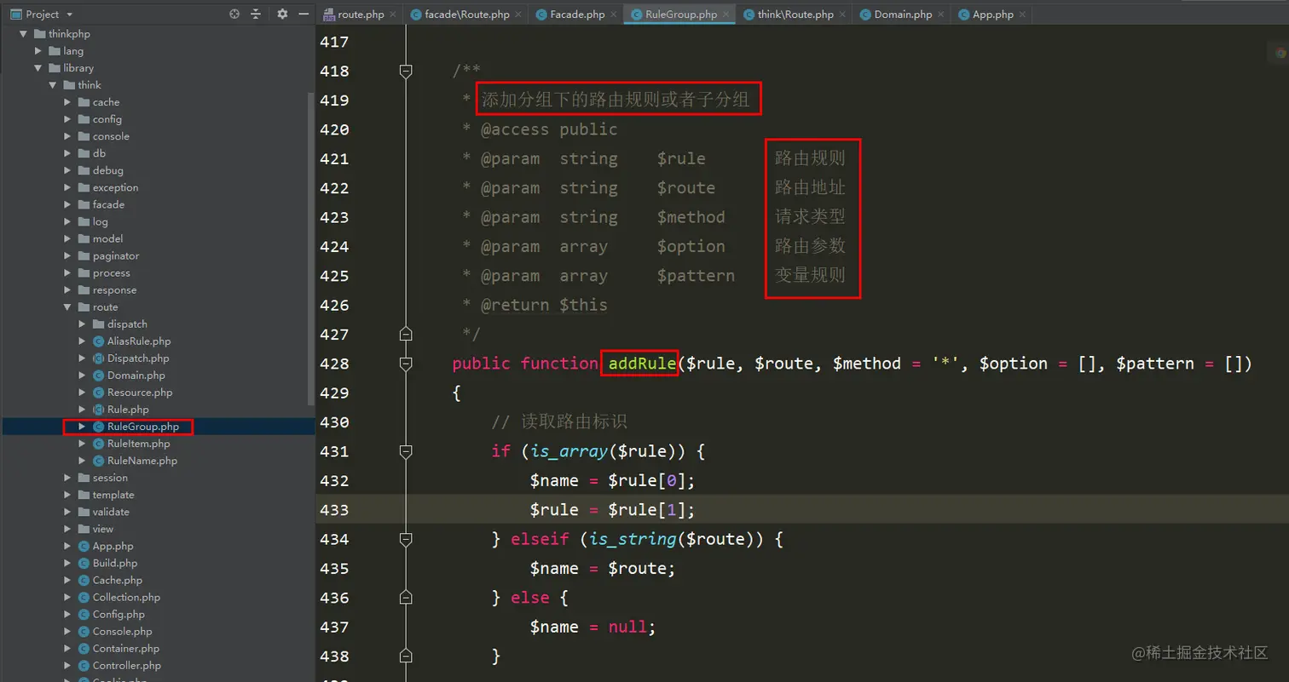Open Cache.php in the tree
Viewport: 1289px width, 682px height.
[x=118, y=580]
